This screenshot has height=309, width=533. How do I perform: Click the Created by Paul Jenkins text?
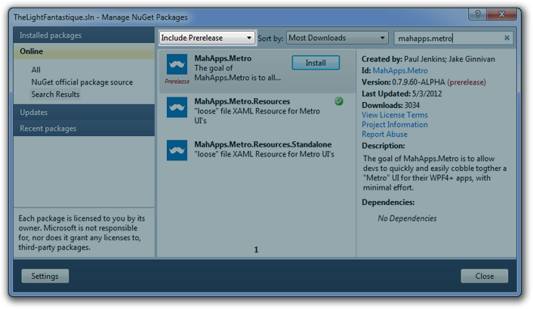(x=428, y=59)
